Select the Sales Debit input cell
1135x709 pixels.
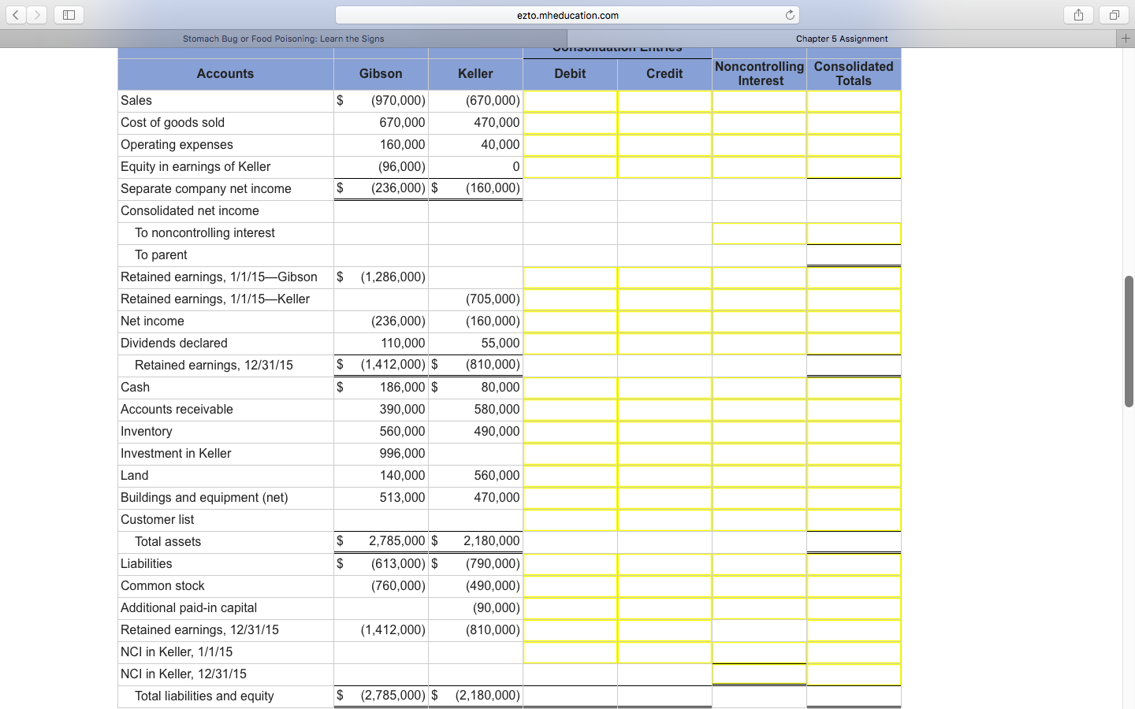[570, 101]
